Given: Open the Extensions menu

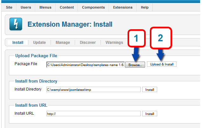Looking at the screenshot, I should pos(123,7).
